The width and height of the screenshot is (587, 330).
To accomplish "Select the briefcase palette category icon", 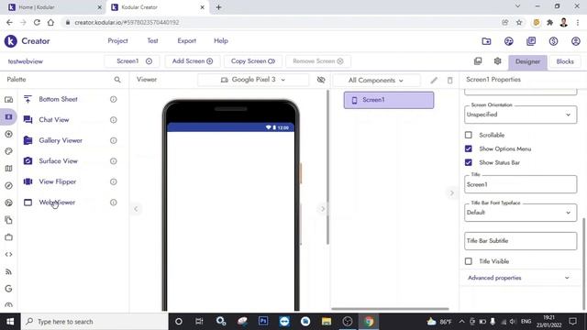I will point(8,237).
